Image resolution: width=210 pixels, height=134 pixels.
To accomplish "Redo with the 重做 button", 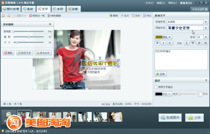I will (125, 16).
